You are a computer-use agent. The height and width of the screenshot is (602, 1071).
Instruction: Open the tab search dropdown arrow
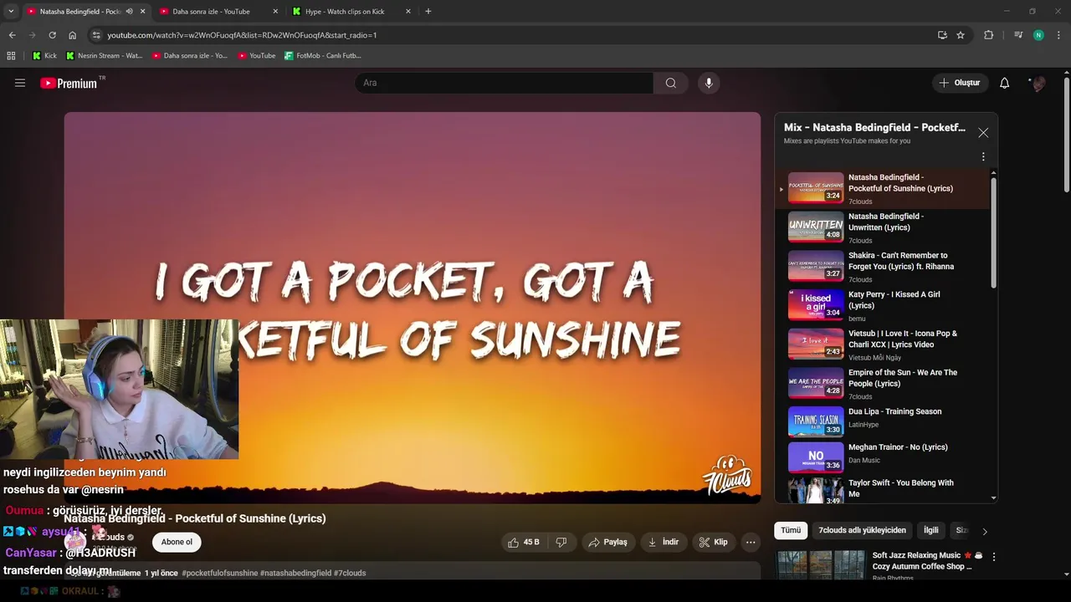click(x=11, y=12)
